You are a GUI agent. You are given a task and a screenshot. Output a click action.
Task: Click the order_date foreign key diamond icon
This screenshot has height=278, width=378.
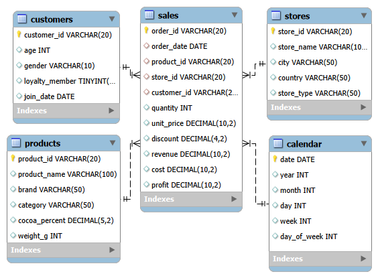(147, 46)
